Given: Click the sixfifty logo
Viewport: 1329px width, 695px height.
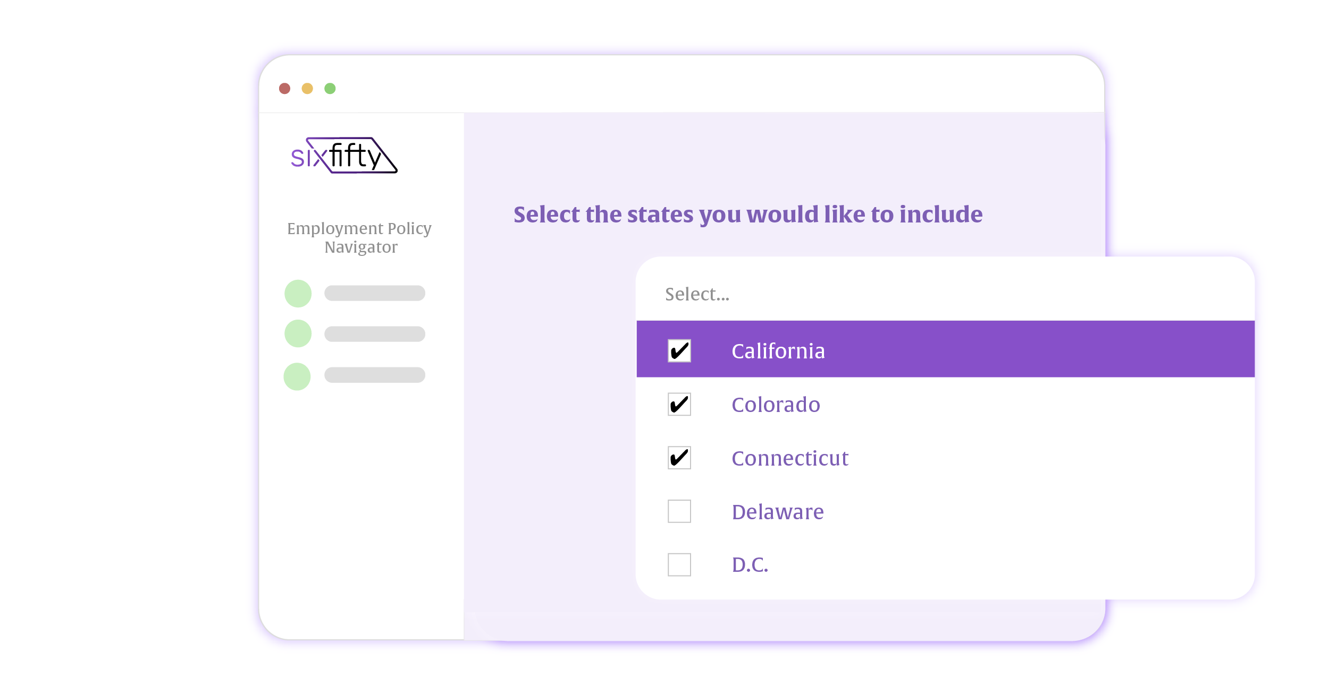Looking at the screenshot, I should click(344, 156).
